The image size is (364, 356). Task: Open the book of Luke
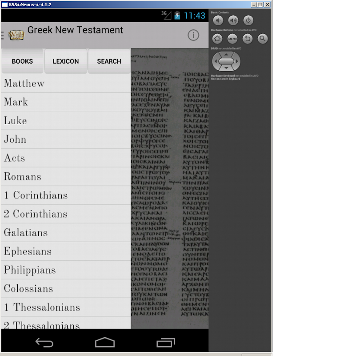pos(66,121)
